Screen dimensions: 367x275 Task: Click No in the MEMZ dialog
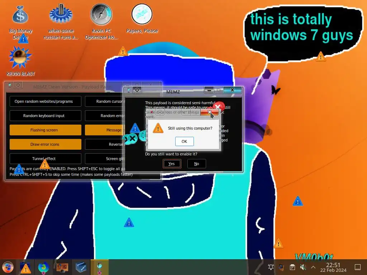coord(197,164)
